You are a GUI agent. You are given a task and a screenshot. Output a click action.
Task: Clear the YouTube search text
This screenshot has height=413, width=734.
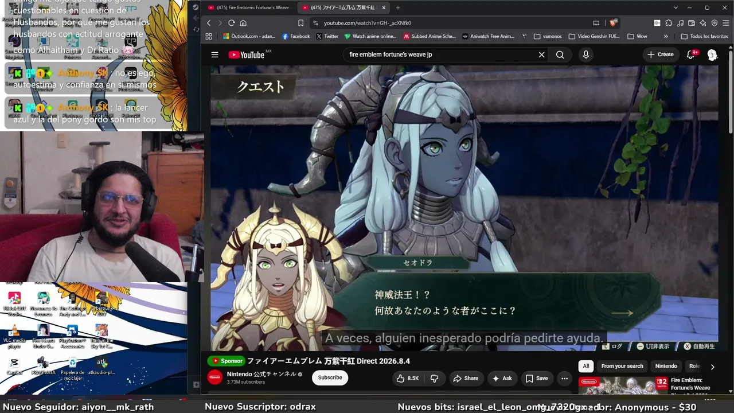541,54
